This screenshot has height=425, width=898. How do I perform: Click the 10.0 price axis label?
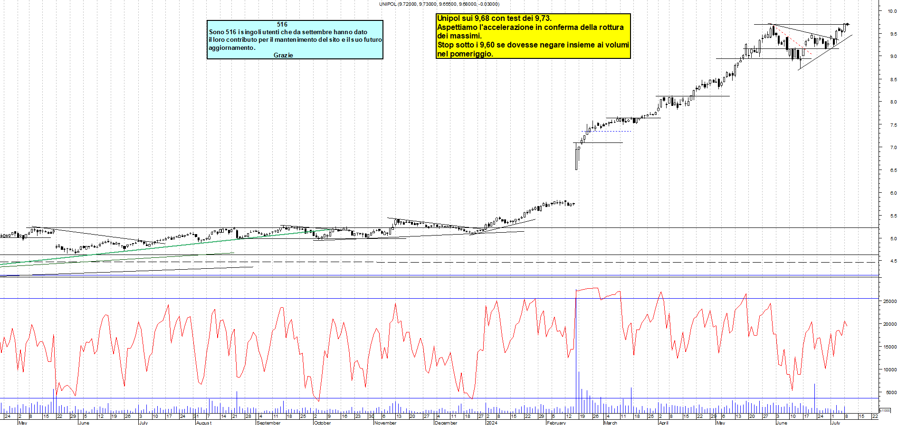point(892,11)
